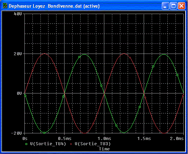Click the 2.0ms x-axis label
The height and width of the screenshot is (154, 188).
(177, 139)
